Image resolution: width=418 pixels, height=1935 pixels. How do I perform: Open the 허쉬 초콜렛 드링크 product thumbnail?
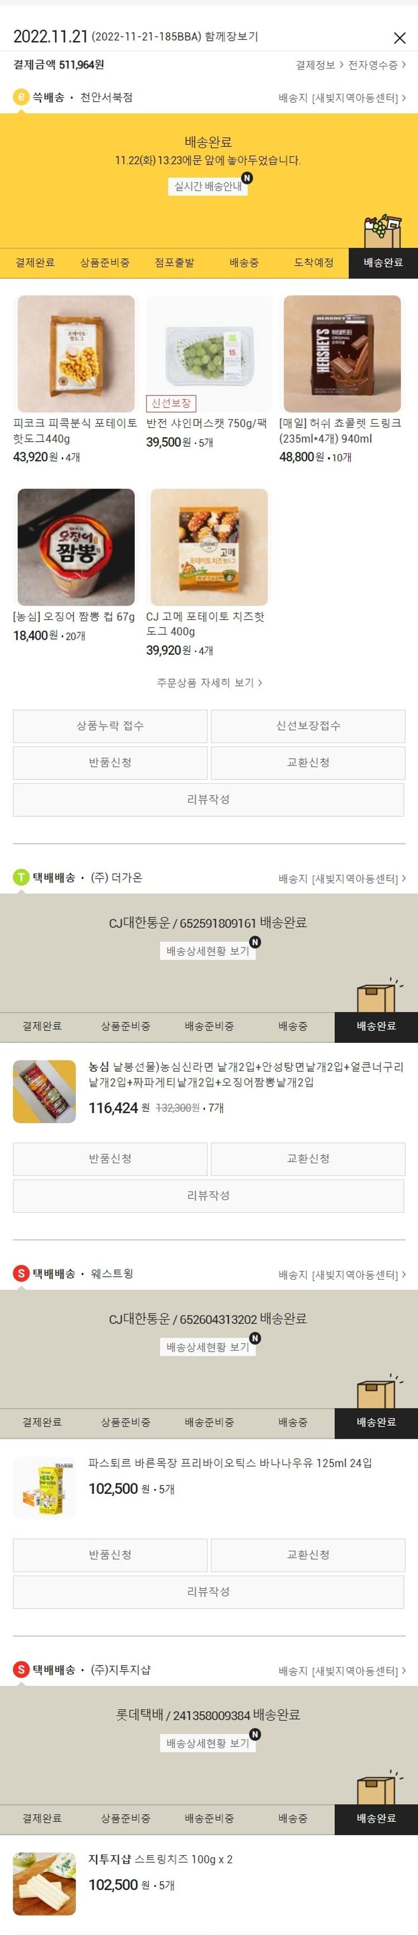pos(342,354)
